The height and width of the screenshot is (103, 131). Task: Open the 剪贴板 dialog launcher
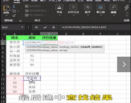coord(20,21)
